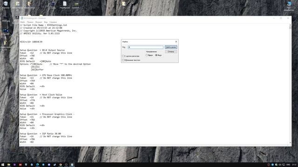
Task: Click the red circular tray icon
Action: click(269, 165)
